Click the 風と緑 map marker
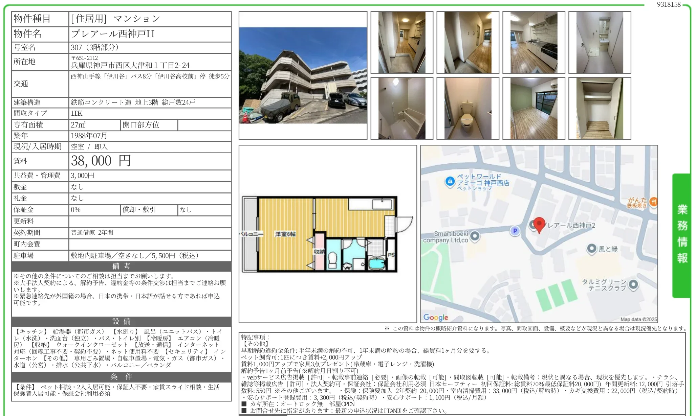The width and height of the screenshot is (696, 416). [591, 249]
